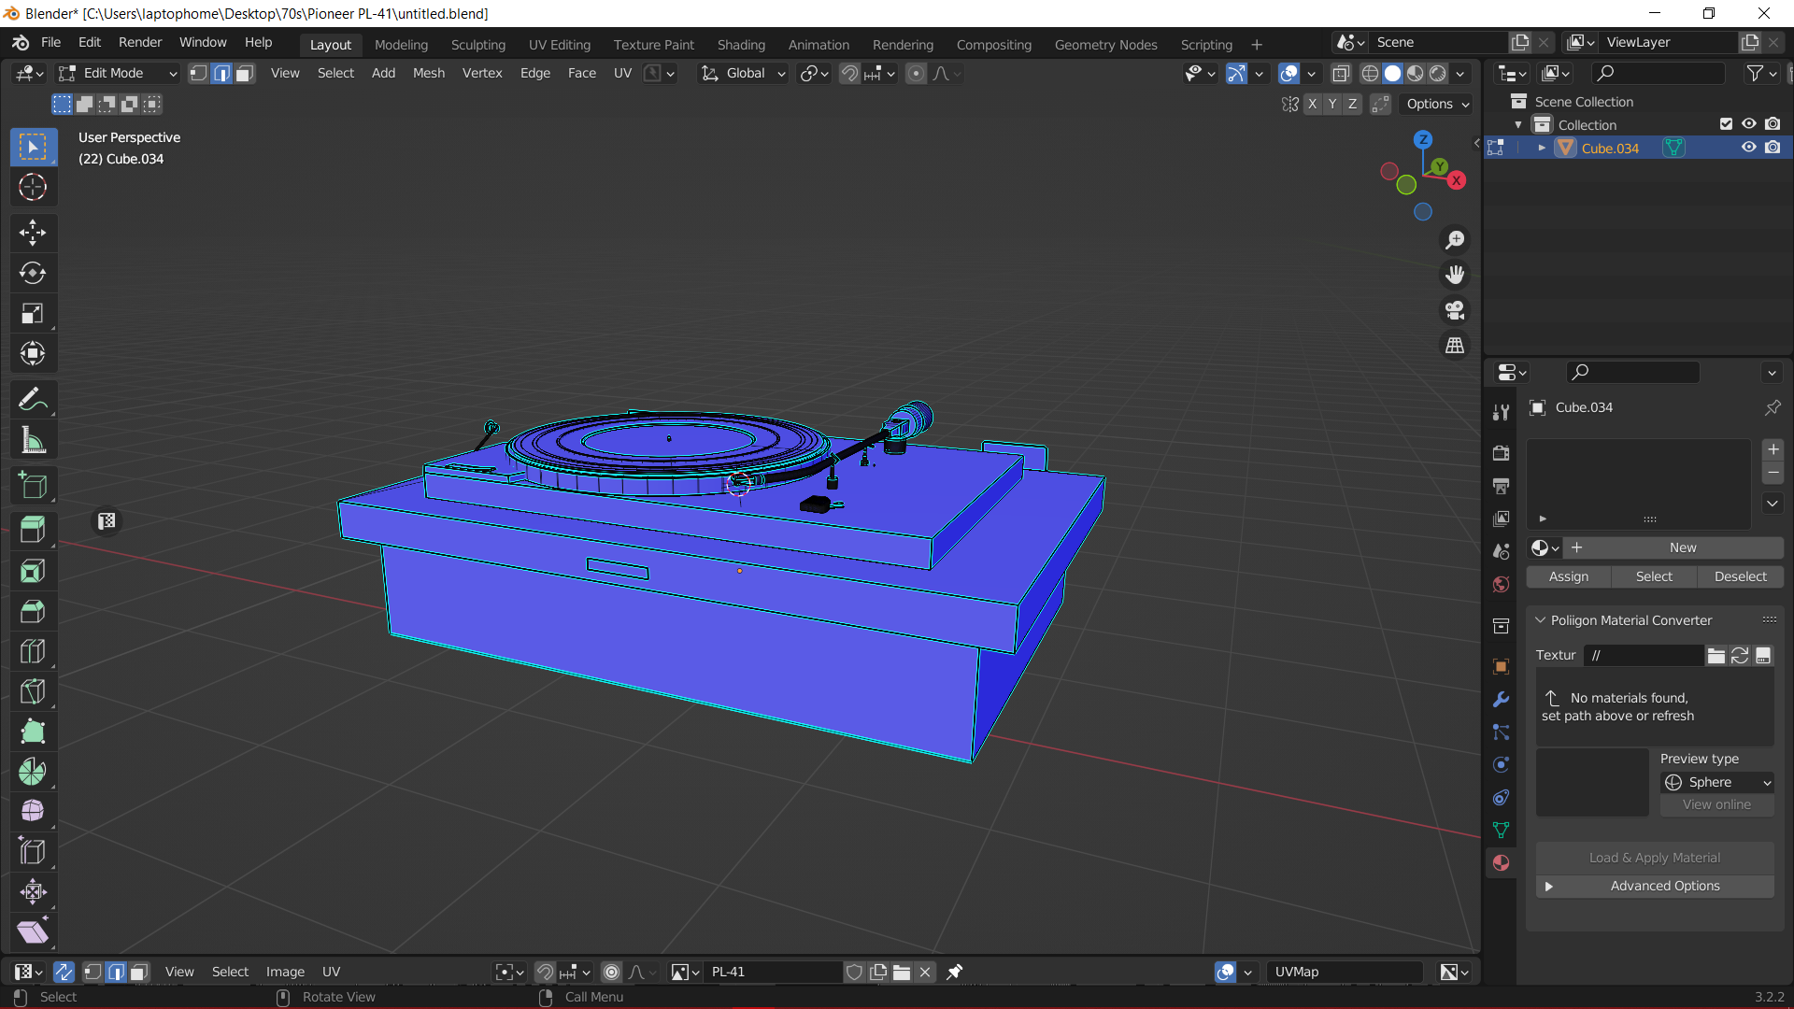Toggle X-ray display in the viewport header
1794x1009 pixels.
coord(1341,73)
